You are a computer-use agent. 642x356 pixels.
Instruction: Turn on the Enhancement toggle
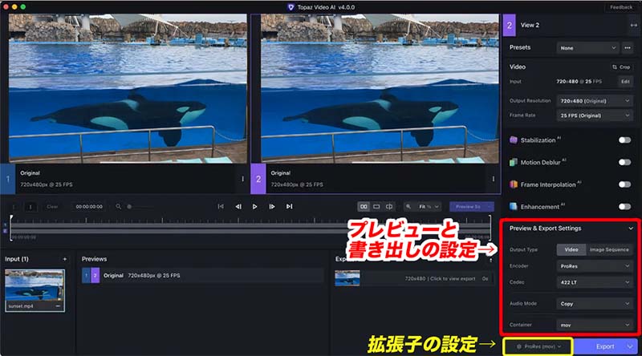point(625,207)
